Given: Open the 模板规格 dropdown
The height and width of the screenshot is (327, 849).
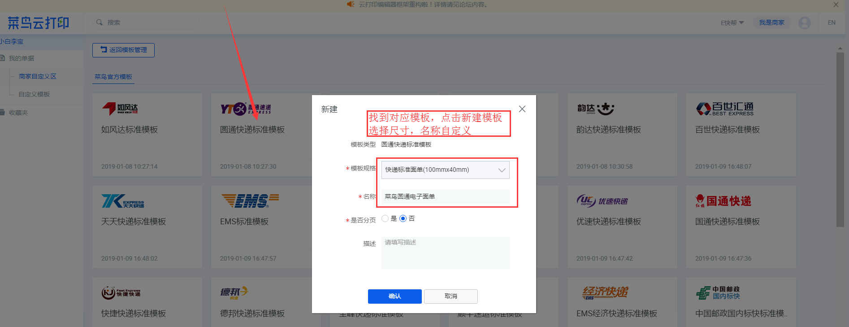Looking at the screenshot, I should [445, 170].
